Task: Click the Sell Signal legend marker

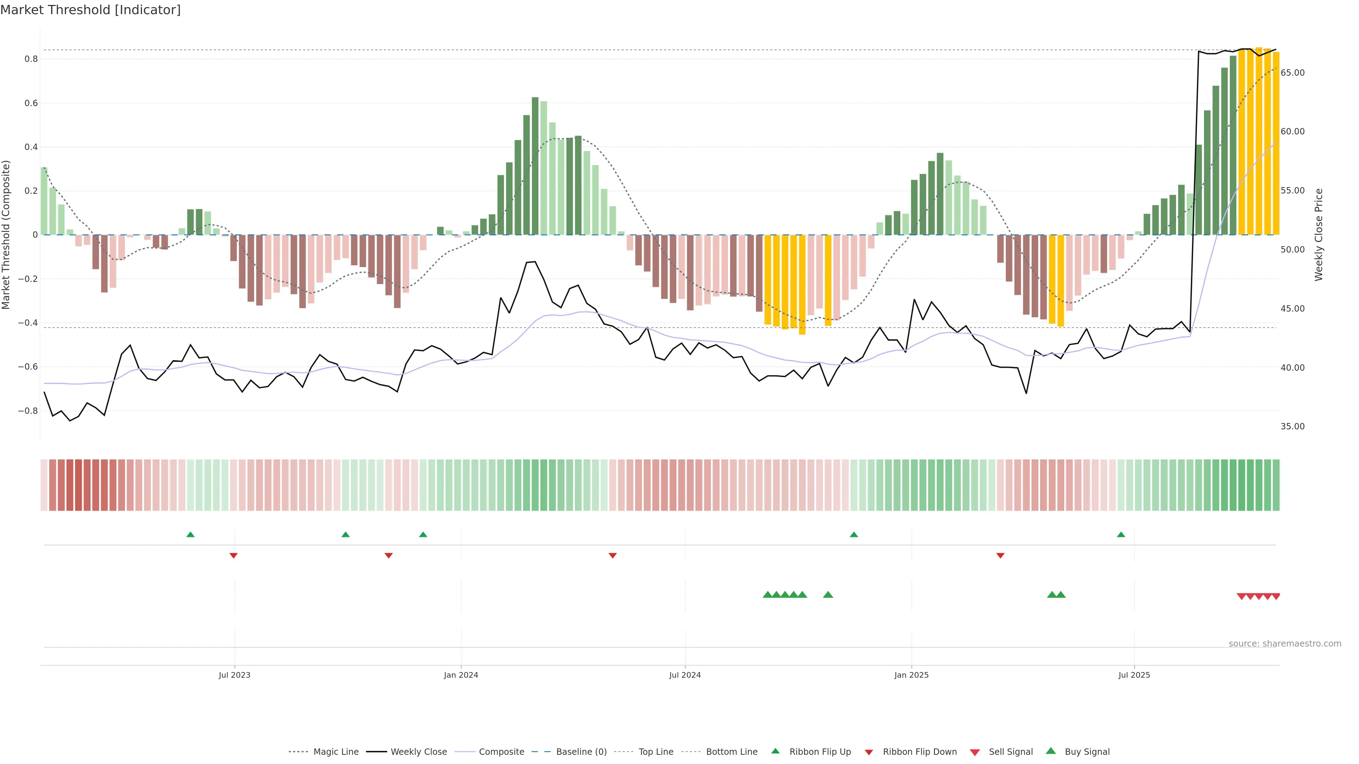Action: [x=974, y=752]
